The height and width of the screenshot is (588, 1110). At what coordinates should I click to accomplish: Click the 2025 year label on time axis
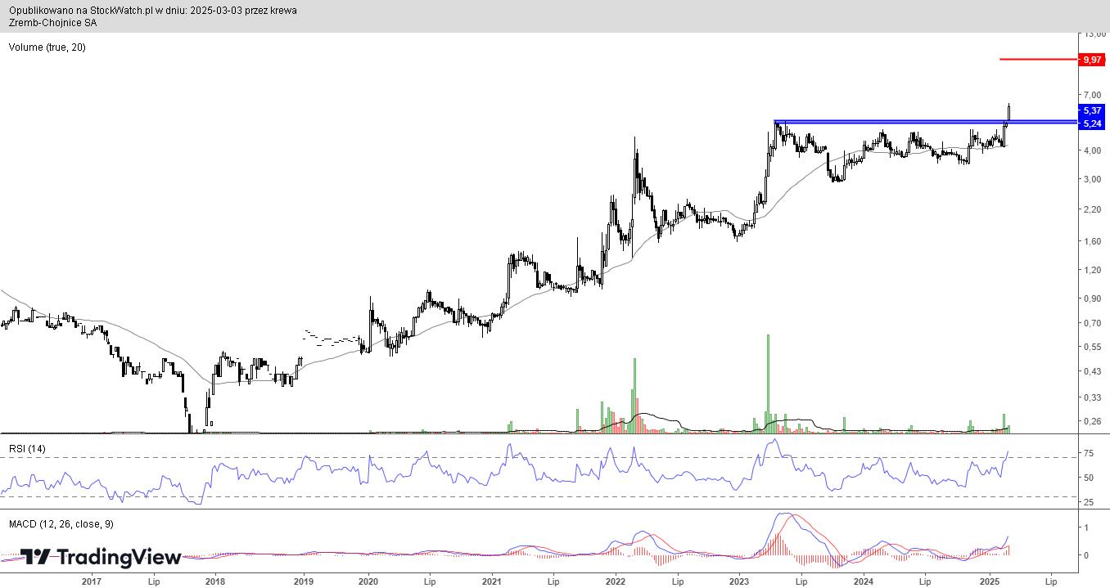tap(988, 581)
